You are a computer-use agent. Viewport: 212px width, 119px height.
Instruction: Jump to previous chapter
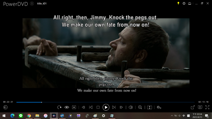[91, 107]
